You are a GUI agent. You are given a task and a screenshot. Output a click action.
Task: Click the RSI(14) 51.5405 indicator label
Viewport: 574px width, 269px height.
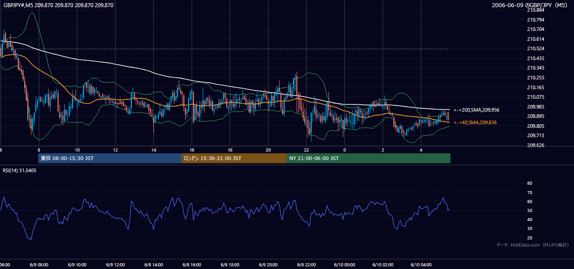point(20,170)
